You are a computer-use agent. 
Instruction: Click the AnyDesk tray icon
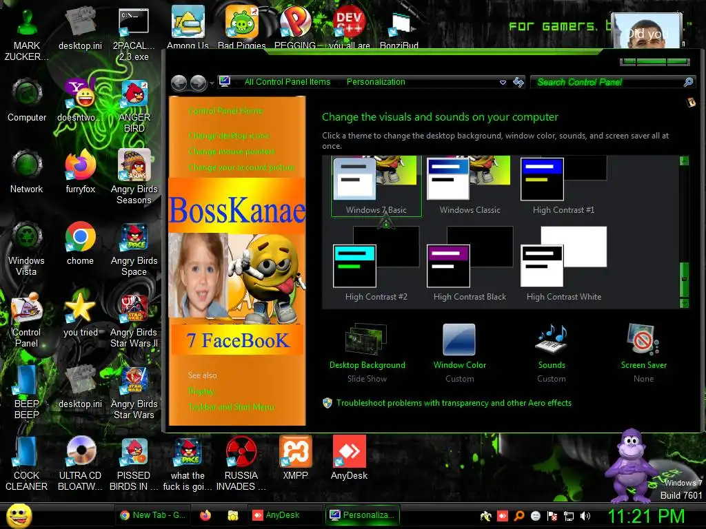(x=503, y=516)
